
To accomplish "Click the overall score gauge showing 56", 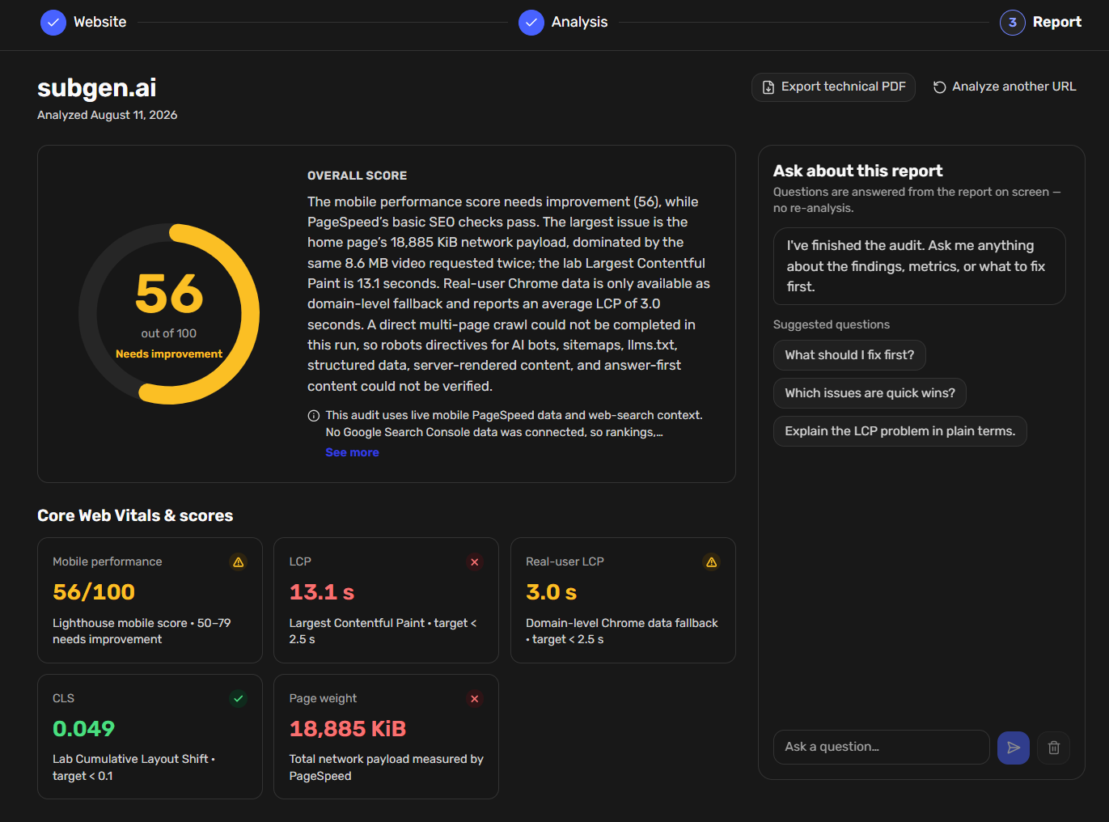I will click(169, 314).
